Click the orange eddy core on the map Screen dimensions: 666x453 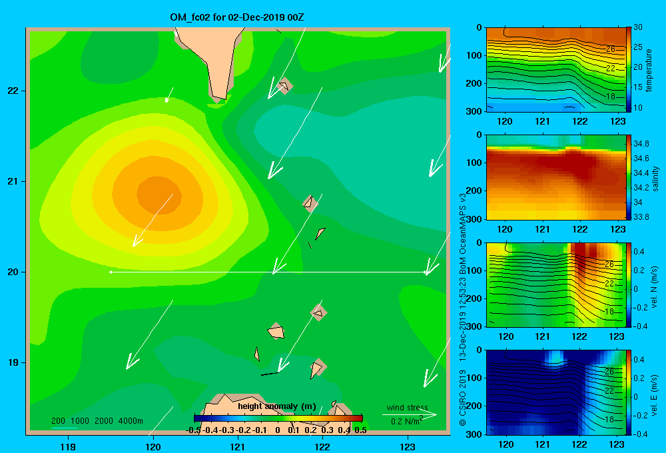pyautogui.click(x=159, y=195)
